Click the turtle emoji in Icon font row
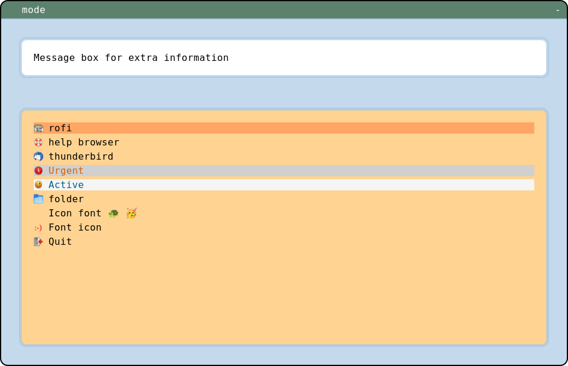 point(113,213)
